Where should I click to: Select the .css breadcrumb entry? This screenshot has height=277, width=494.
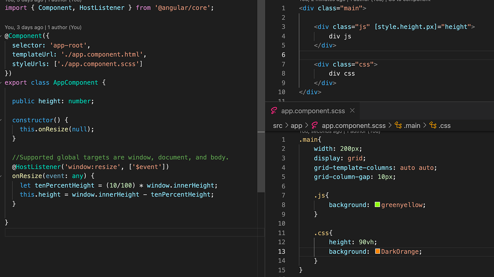pos(445,125)
